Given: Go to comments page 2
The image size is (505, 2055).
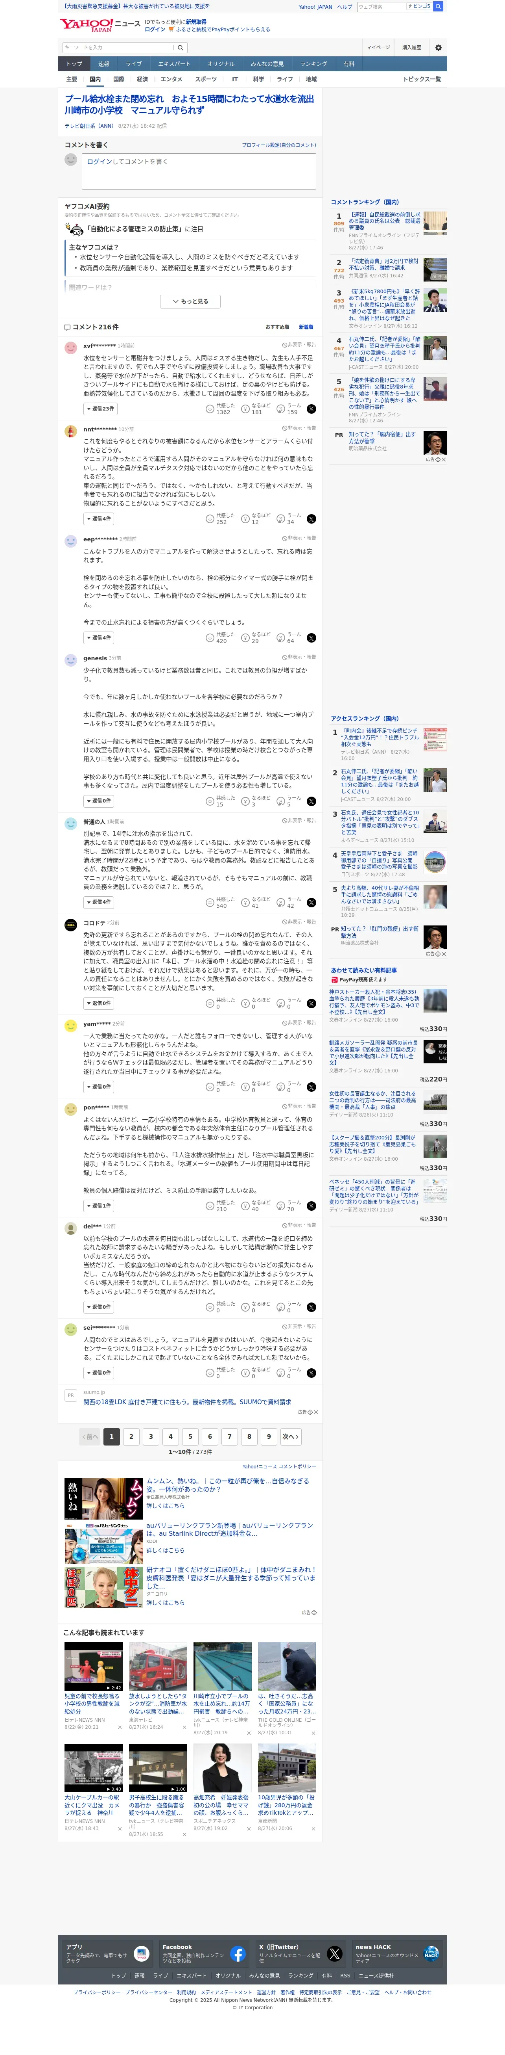Looking at the screenshot, I should point(131,1437).
